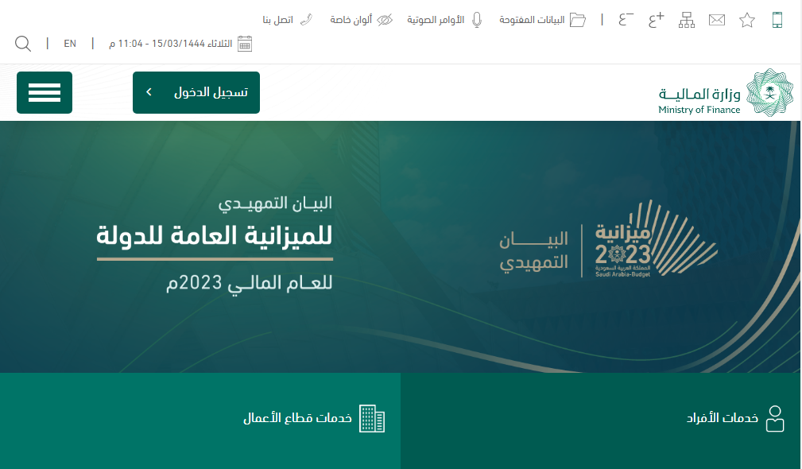Click للعام المالي 2023م banner text
This screenshot has height=469, width=802.
point(250,283)
